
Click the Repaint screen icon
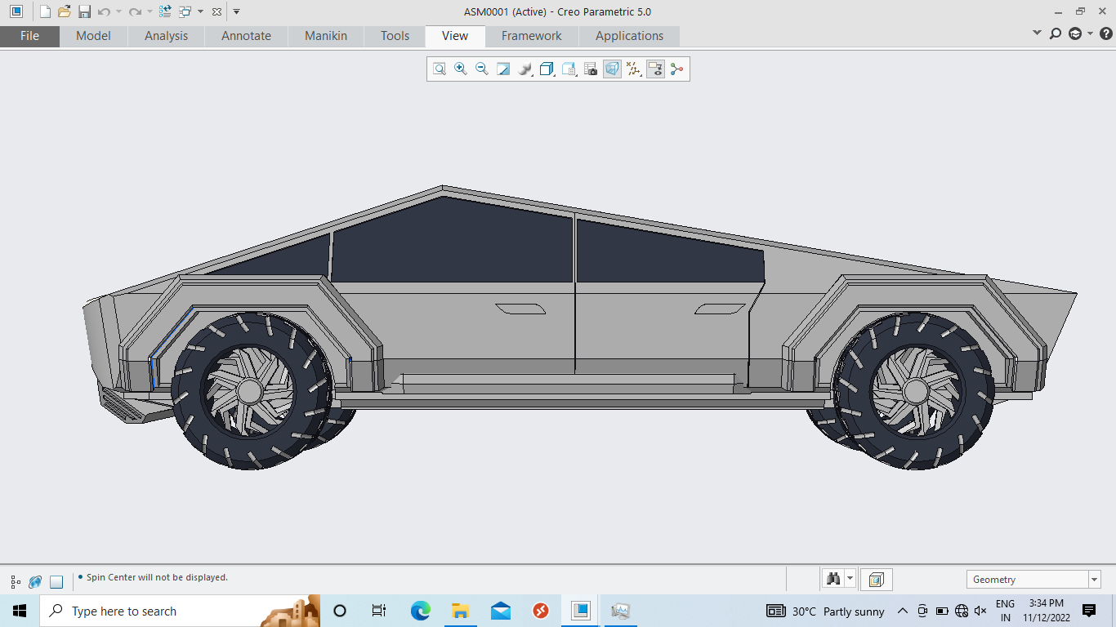pos(503,69)
